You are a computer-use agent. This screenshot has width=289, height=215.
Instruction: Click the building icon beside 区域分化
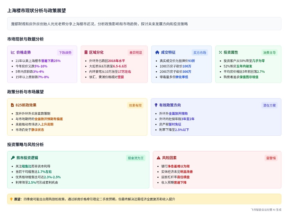pos(86,53)
